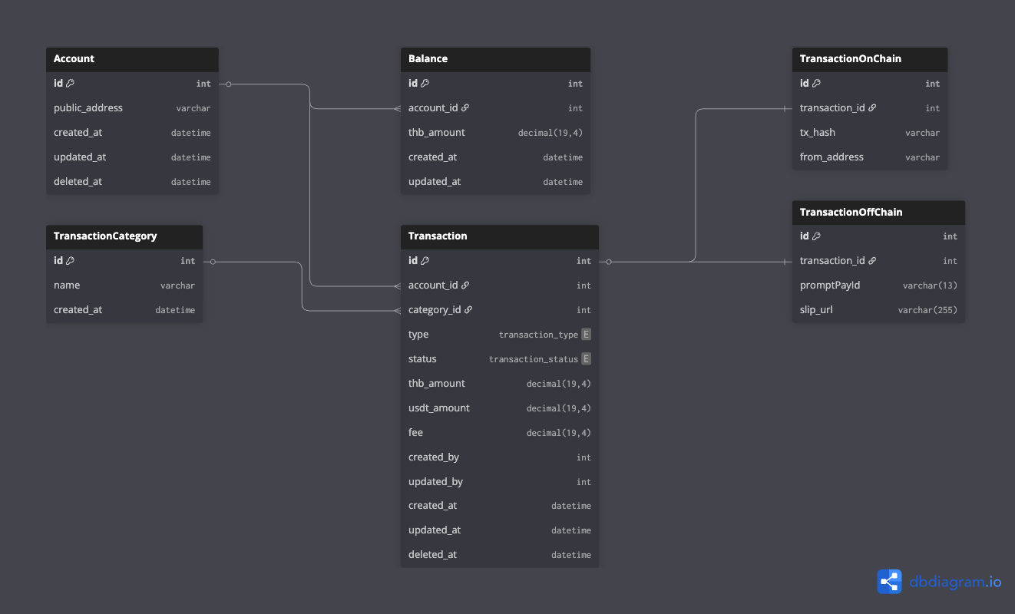This screenshot has height=614, width=1015.
Task: Click the dbdiagram.io logo icon
Action: 889,582
